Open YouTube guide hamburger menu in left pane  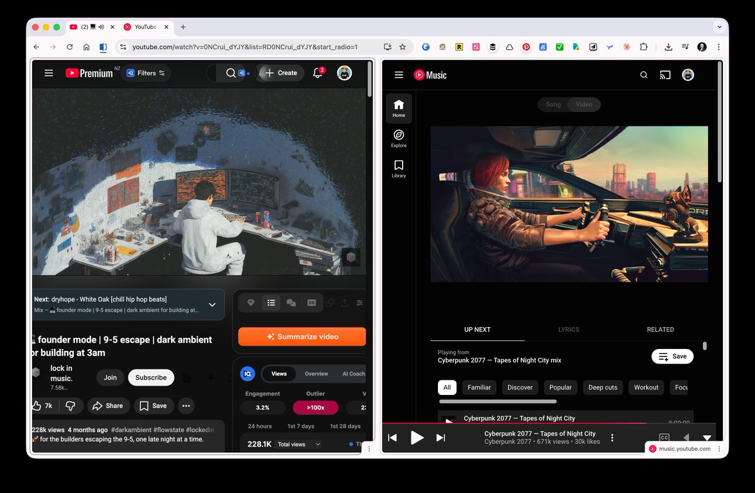tap(48, 73)
